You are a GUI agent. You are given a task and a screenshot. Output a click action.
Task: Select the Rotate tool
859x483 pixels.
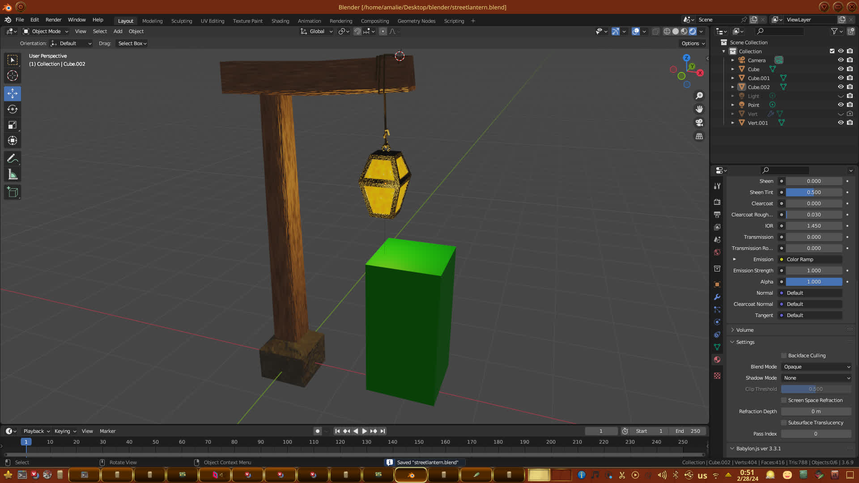(13, 109)
